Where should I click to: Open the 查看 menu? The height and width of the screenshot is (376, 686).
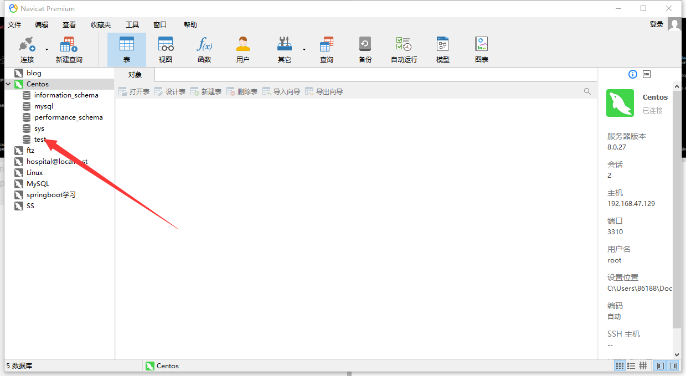click(x=69, y=25)
